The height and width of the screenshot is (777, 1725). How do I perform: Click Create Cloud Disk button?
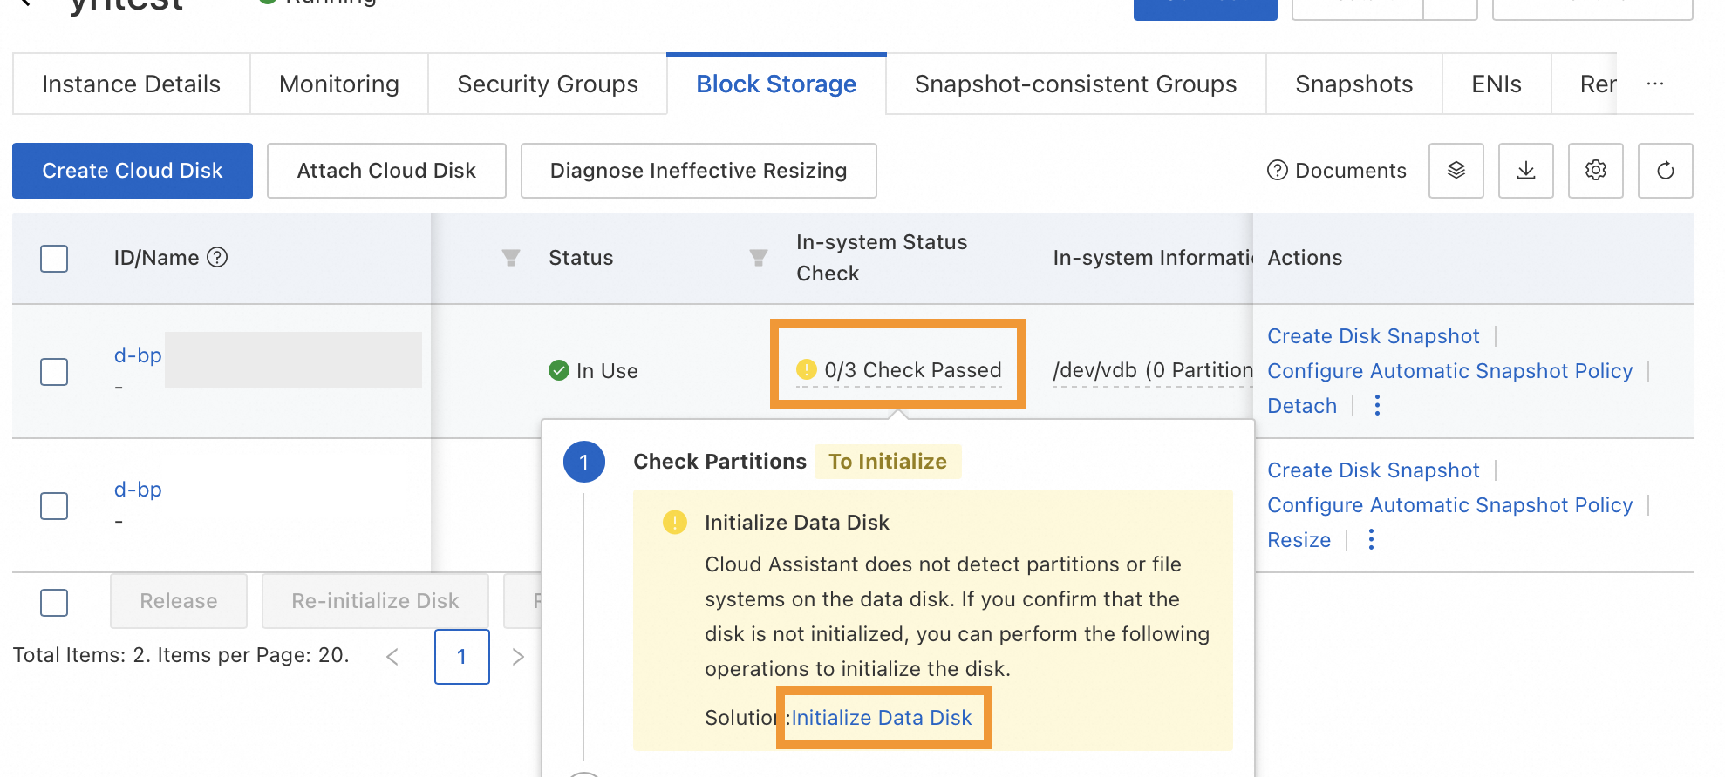point(133,171)
